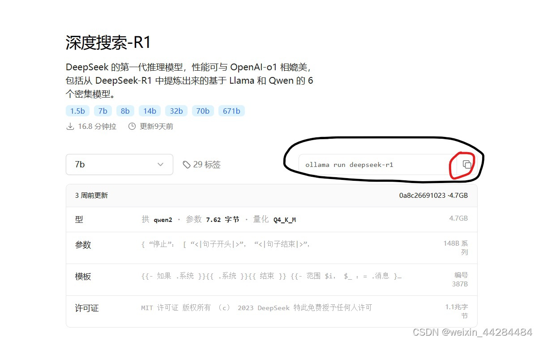Screen dimensions: 534x341
Task: Open the 7b model size dropdown
Action: [119, 164]
